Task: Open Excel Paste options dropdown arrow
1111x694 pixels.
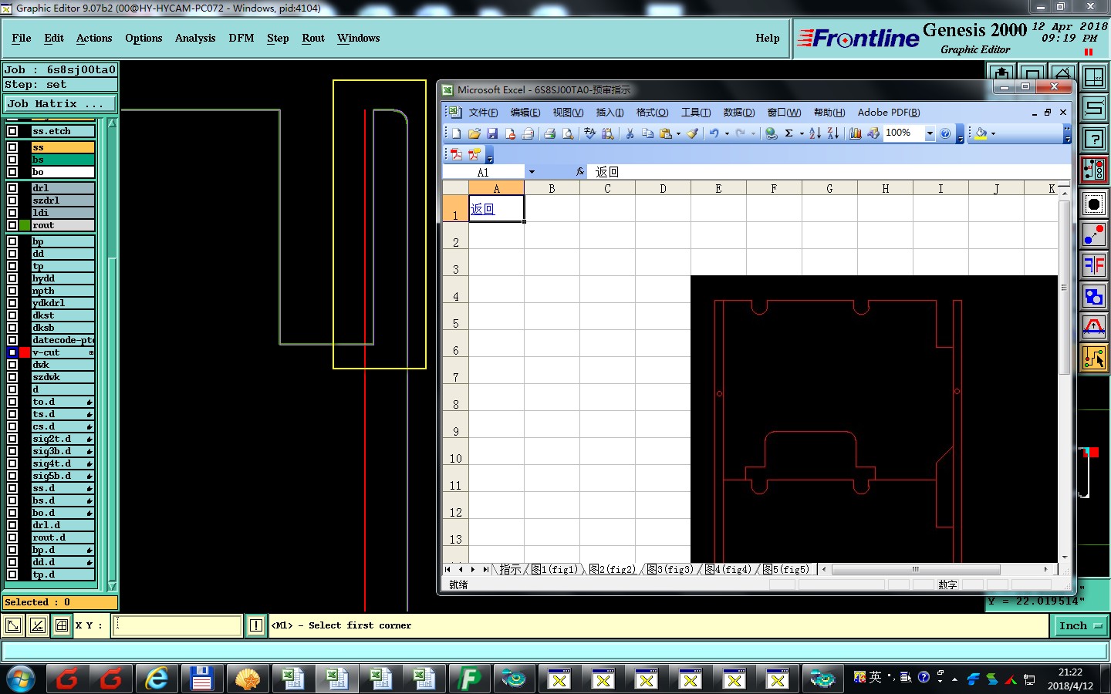Action: pos(678,133)
